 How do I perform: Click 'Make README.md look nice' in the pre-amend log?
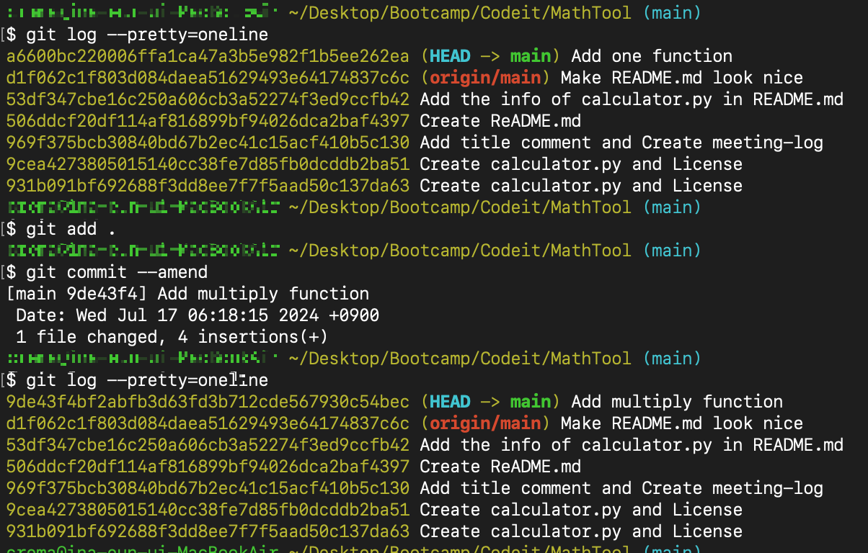pos(682,78)
